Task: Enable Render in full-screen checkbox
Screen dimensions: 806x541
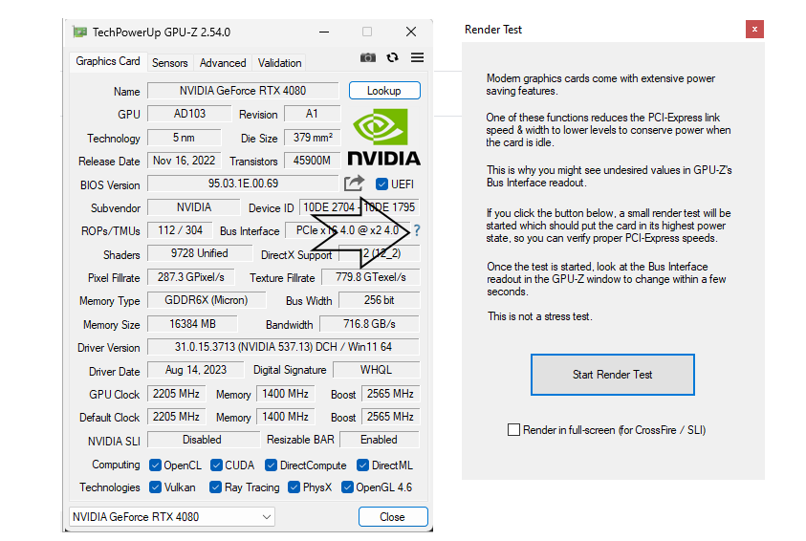Action: click(513, 429)
